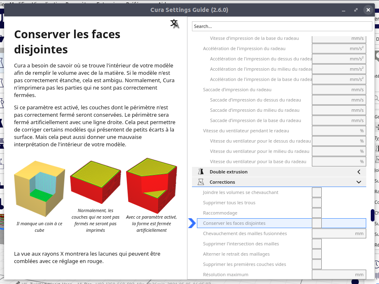The image size is (379, 284).
Task: Select Conserver les faces disjointes setting
Action: pyautogui.click(x=234, y=223)
